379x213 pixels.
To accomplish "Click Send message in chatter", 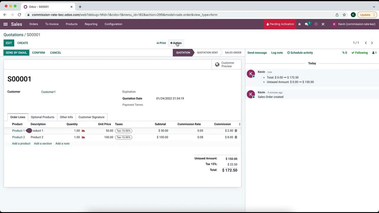I will click(x=257, y=53).
